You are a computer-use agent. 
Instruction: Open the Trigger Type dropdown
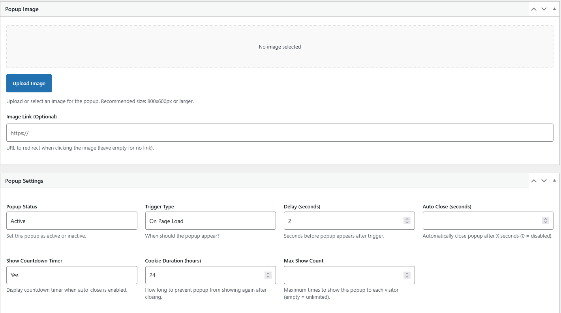coord(210,221)
